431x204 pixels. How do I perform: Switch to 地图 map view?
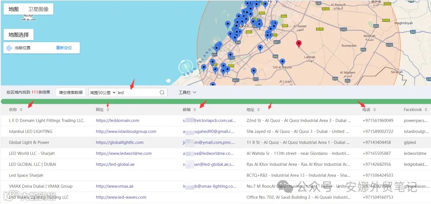pyautogui.click(x=14, y=9)
